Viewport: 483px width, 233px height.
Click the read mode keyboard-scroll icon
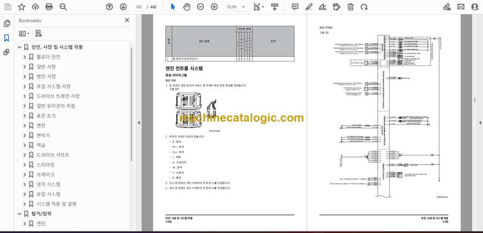(275, 7)
